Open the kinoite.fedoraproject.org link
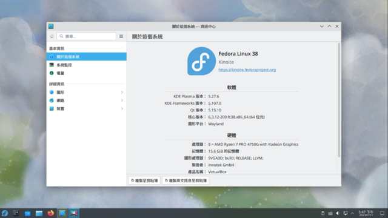 coord(247,70)
